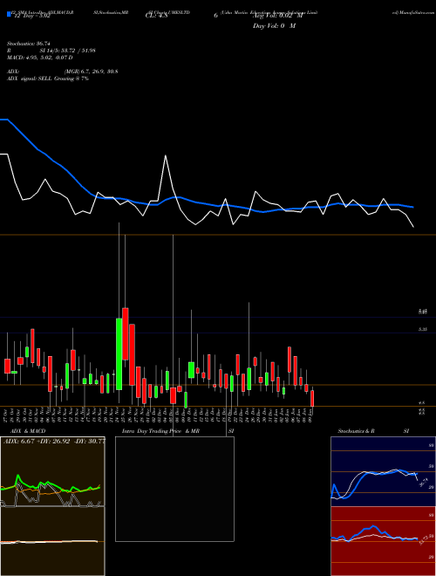Click the RSI 14/5 value text
This screenshot has width=436, height=576.
coord(68,51)
